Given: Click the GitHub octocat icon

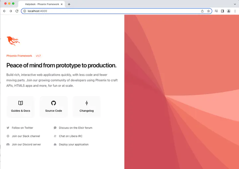Looking at the screenshot, I should click(x=53, y=103).
